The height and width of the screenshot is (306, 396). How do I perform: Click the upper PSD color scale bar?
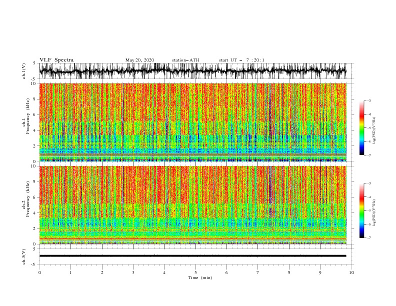point(361,128)
